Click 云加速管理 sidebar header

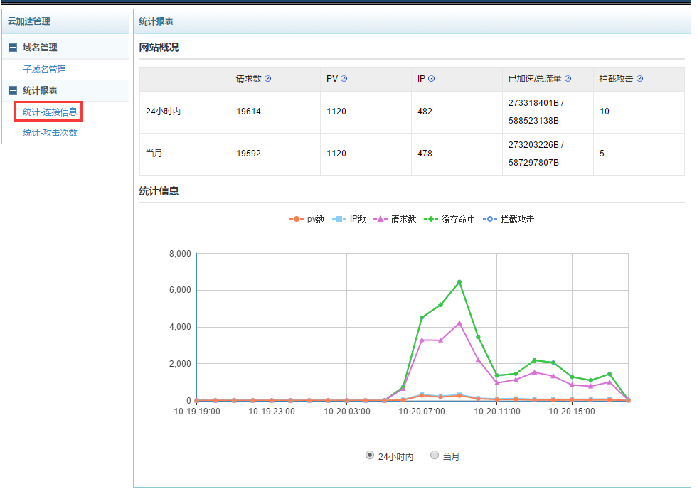pyautogui.click(x=29, y=22)
